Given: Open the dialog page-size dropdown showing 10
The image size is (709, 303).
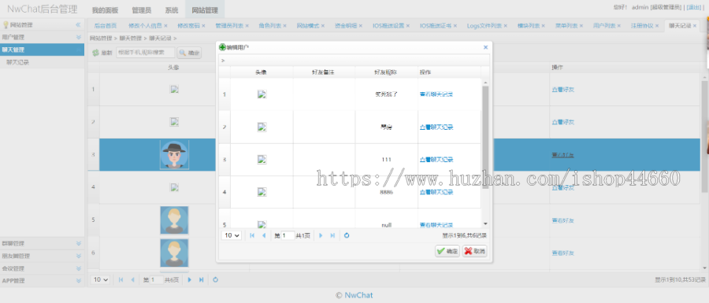Looking at the screenshot, I should point(232,235).
